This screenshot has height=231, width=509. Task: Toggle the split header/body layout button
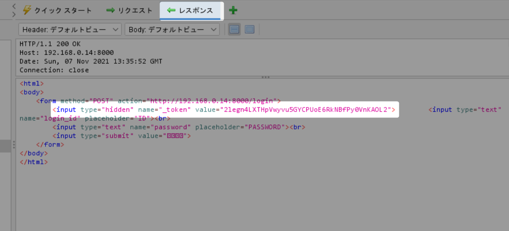234,29
